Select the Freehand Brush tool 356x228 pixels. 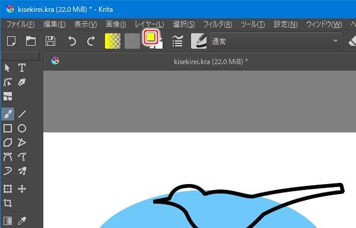tap(8, 114)
